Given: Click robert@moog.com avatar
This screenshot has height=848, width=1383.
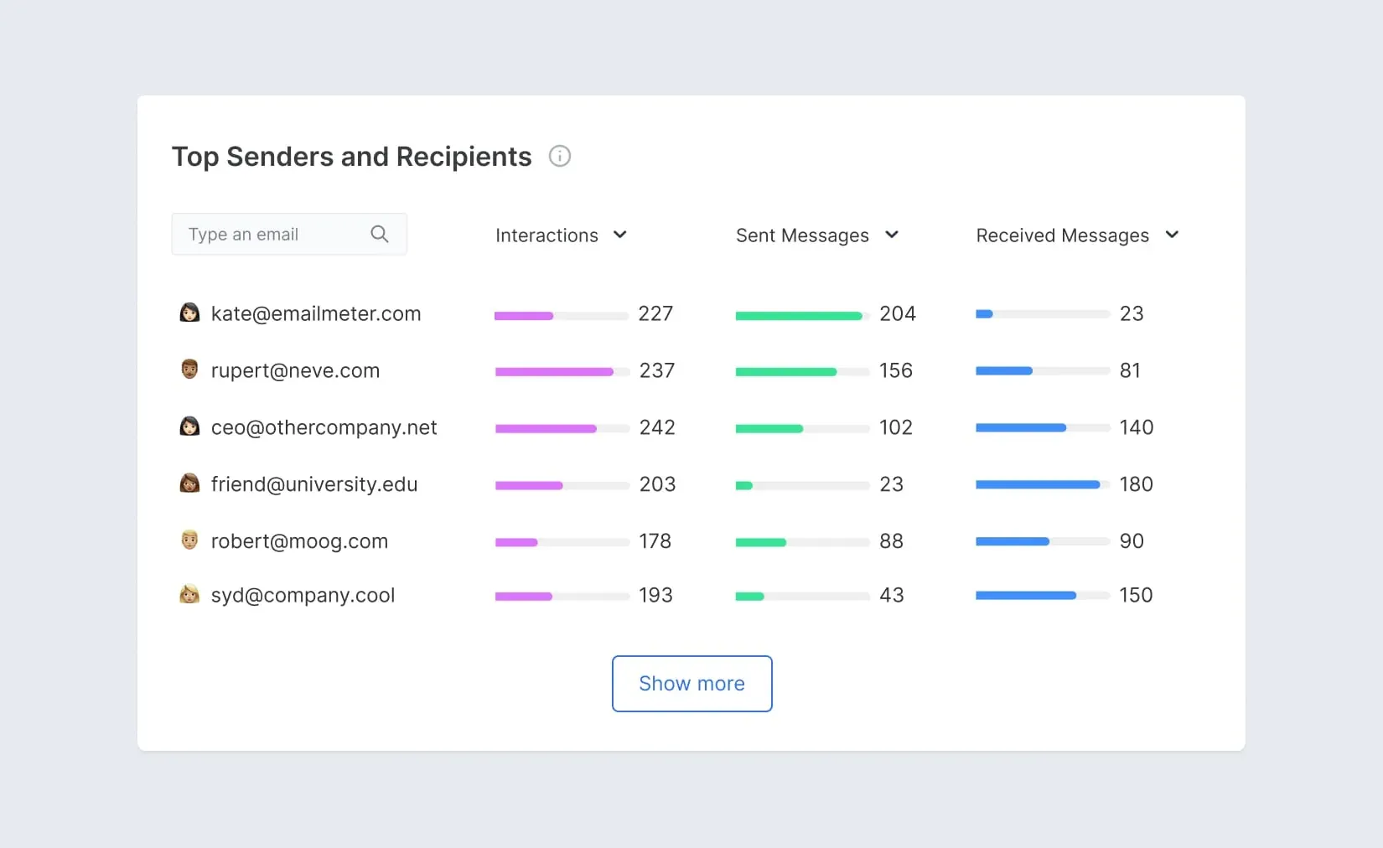Looking at the screenshot, I should (x=189, y=540).
